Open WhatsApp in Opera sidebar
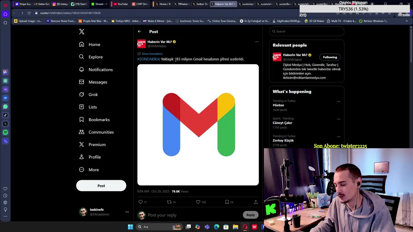The height and width of the screenshot is (232, 413). 5,107
